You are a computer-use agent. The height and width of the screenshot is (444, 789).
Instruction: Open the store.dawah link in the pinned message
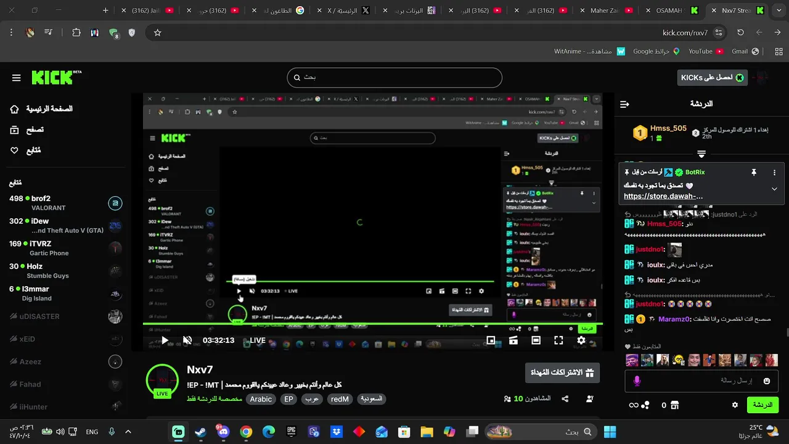(x=663, y=196)
